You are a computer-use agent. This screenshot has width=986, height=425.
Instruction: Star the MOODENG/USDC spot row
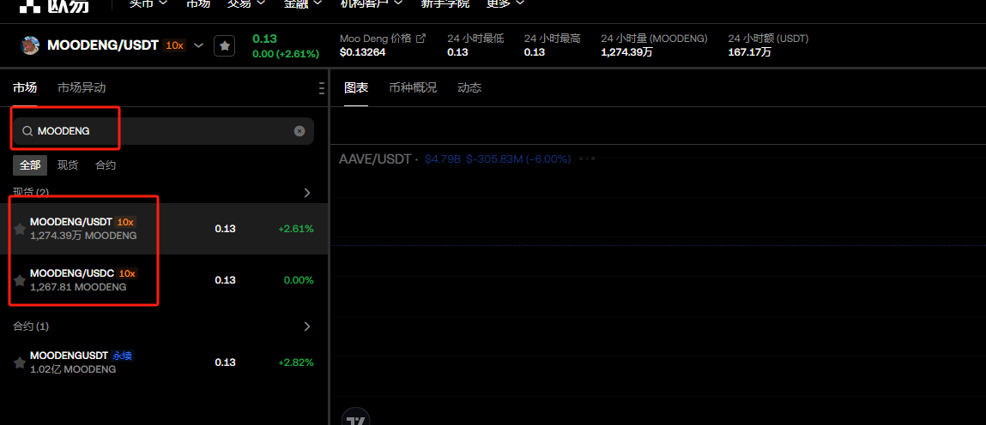click(x=20, y=280)
